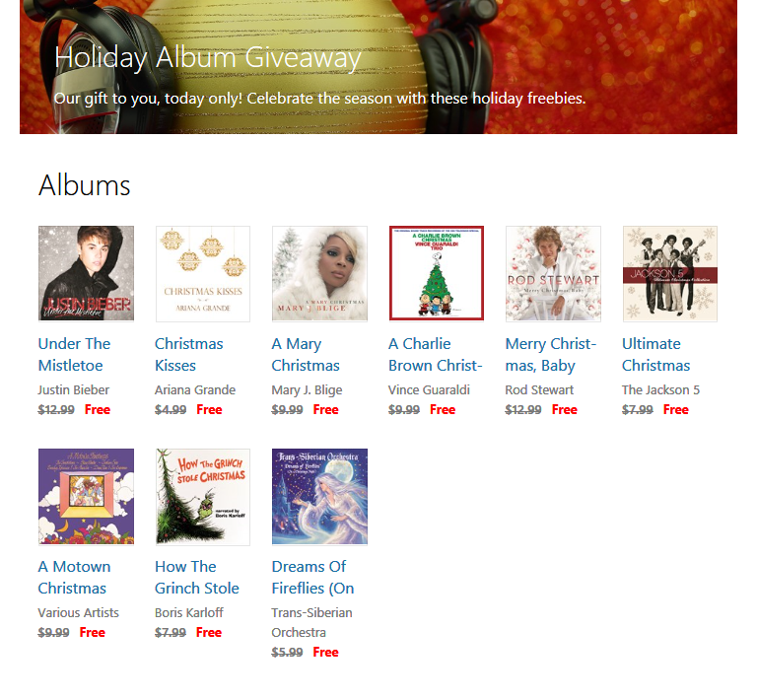Select the Dreams Of Fireflies title link
Viewport: 757px width, 699px height.
312,578
